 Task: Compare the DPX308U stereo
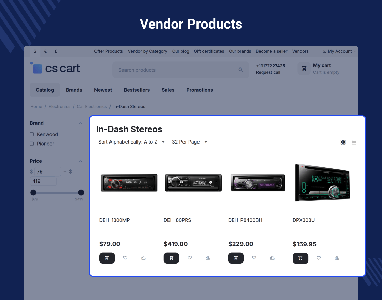pos(337,258)
